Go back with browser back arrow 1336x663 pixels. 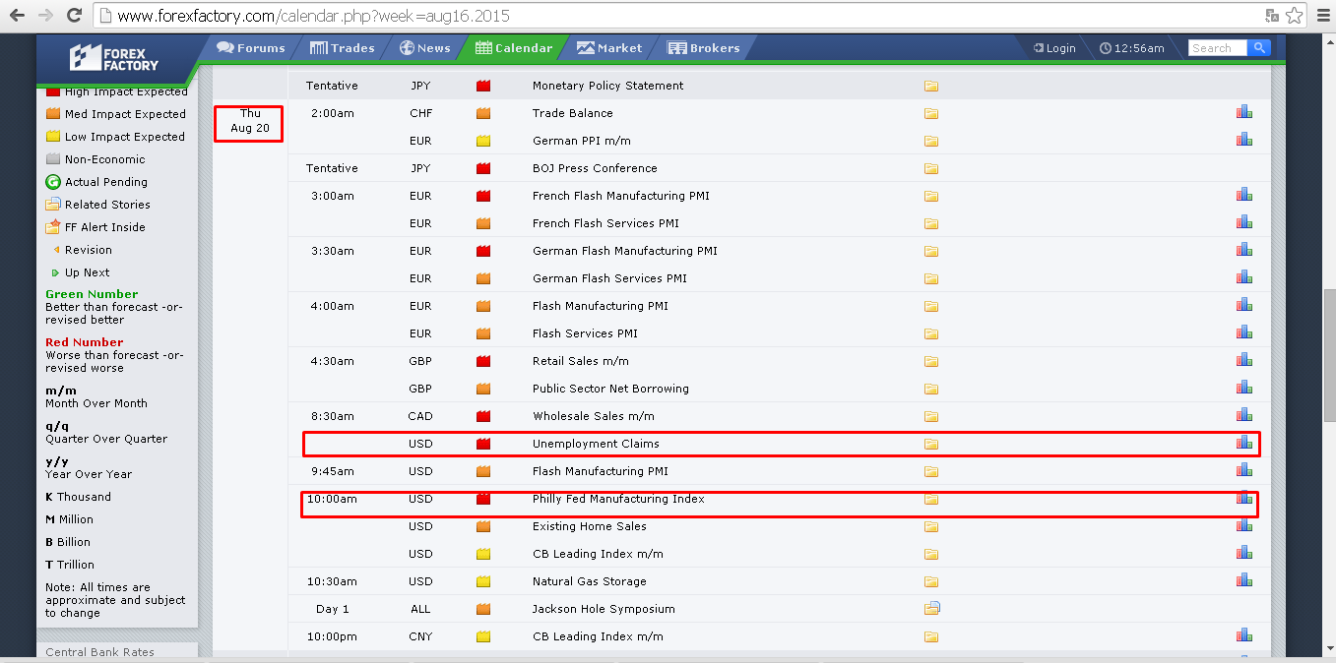[17, 16]
